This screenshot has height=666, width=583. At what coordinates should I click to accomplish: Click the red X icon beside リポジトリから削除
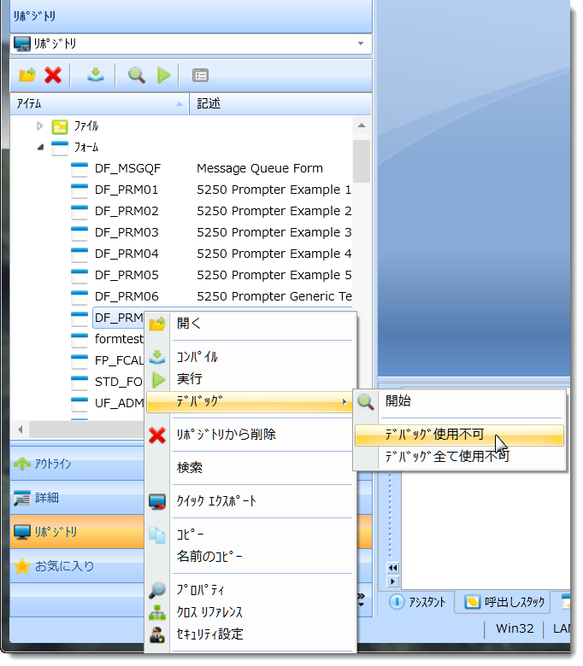pos(157,435)
